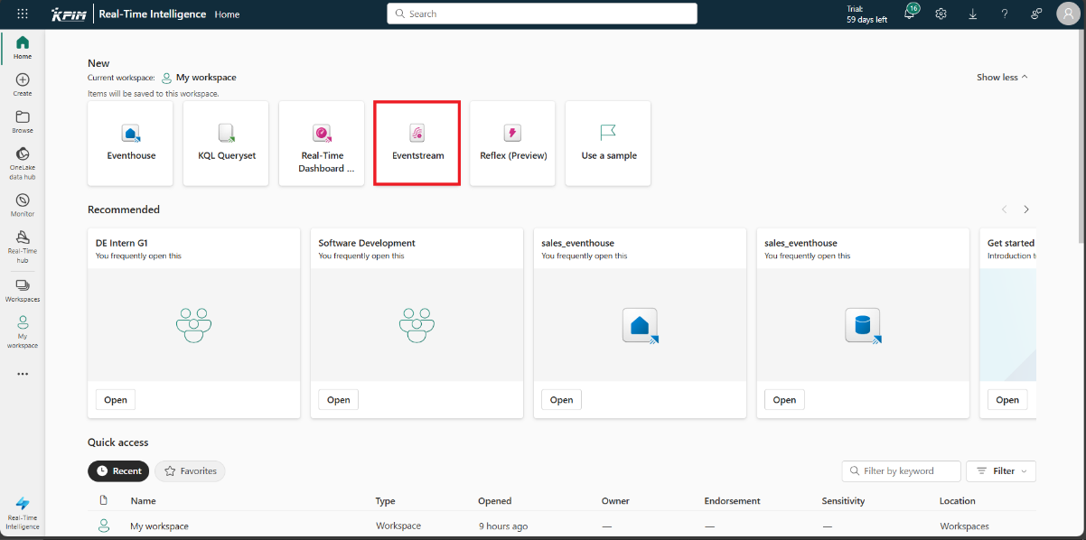Sort by the Name column header

pos(143,501)
